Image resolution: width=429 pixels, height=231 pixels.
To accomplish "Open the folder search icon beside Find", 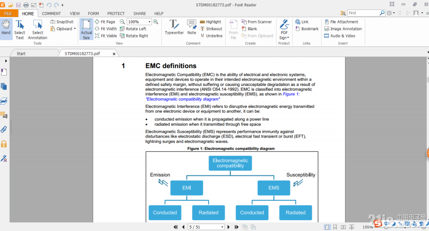I will [343, 13].
